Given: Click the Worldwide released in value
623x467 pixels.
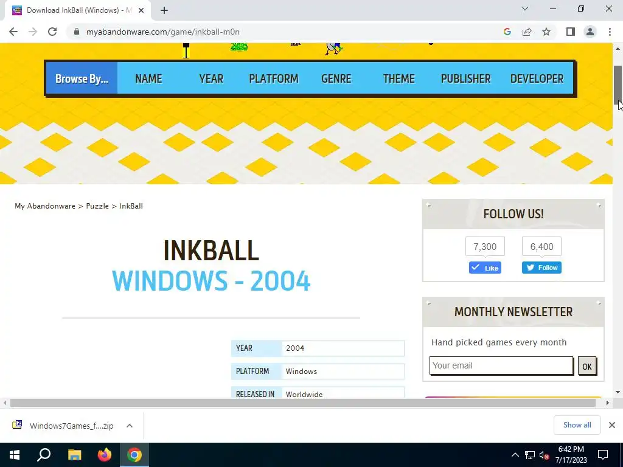Looking at the screenshot, I should [304, 394].
